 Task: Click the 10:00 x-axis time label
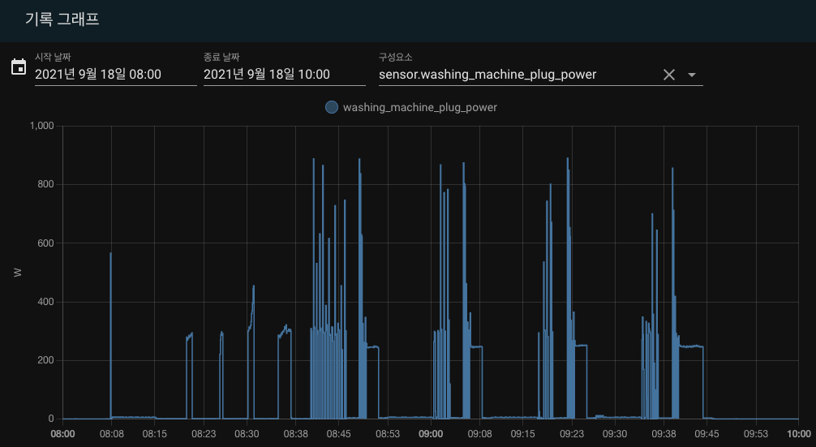point(799,434)
